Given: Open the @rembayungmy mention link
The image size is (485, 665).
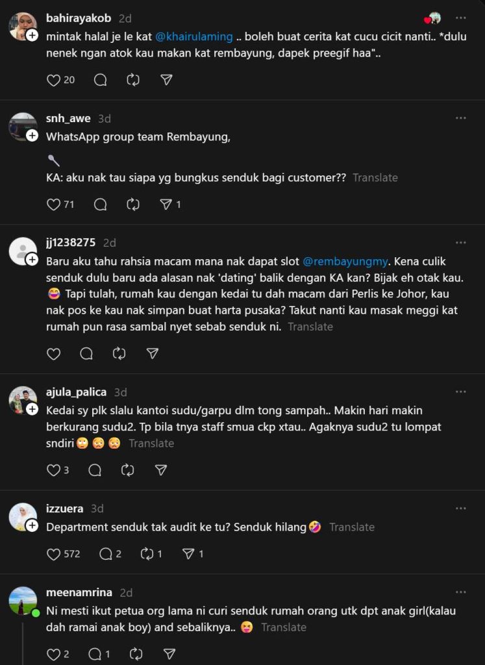Looking at the screenshot, I should pos(345,262).
